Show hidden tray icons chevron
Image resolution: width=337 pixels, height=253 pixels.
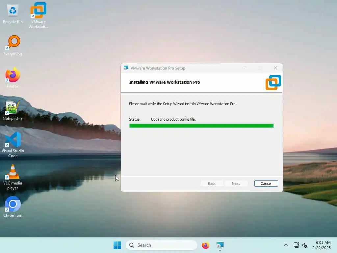click(x=286, y=245)
